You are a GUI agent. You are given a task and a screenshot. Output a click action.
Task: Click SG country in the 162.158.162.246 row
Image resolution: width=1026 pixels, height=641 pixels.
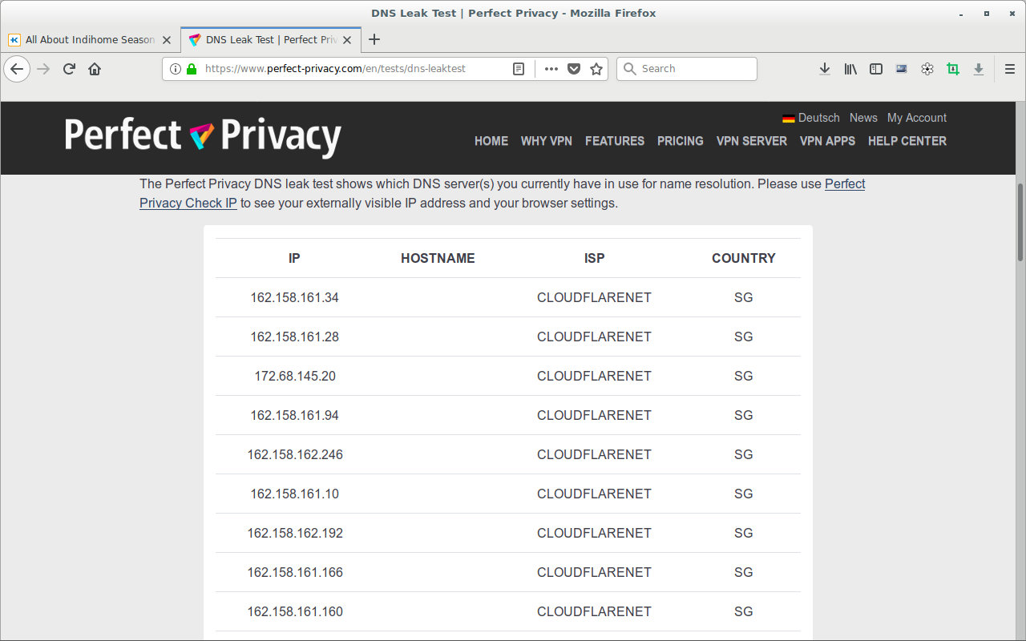(744, 454)
